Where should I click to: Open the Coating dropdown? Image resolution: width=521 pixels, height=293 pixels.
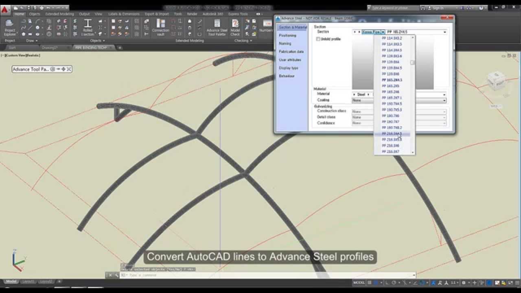(x=399, y=100)
